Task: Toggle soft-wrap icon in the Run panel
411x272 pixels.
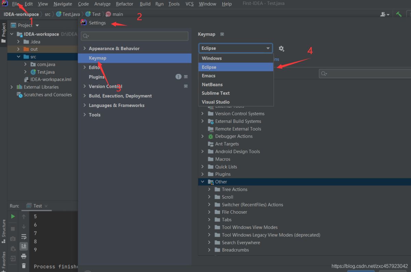Action: click(24, 236)
